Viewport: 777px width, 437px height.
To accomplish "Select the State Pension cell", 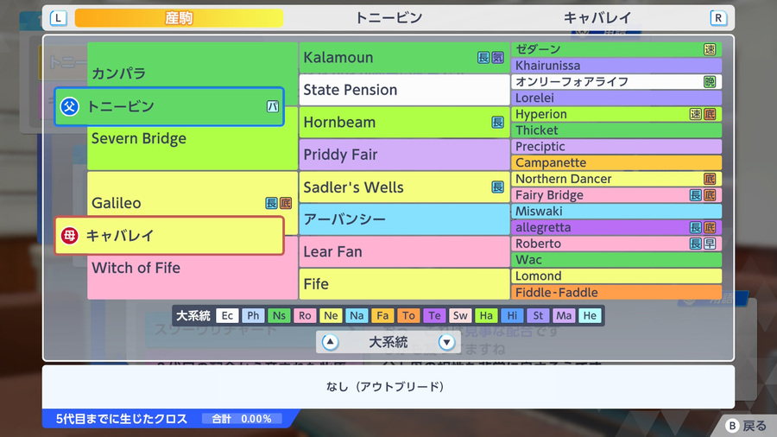I will pos(404,90).
